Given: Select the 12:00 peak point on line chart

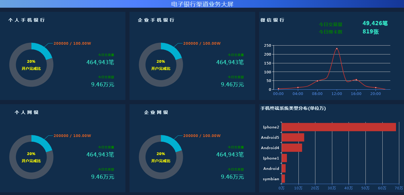Looking at the screenshot, I should click(x=337, y=49).
